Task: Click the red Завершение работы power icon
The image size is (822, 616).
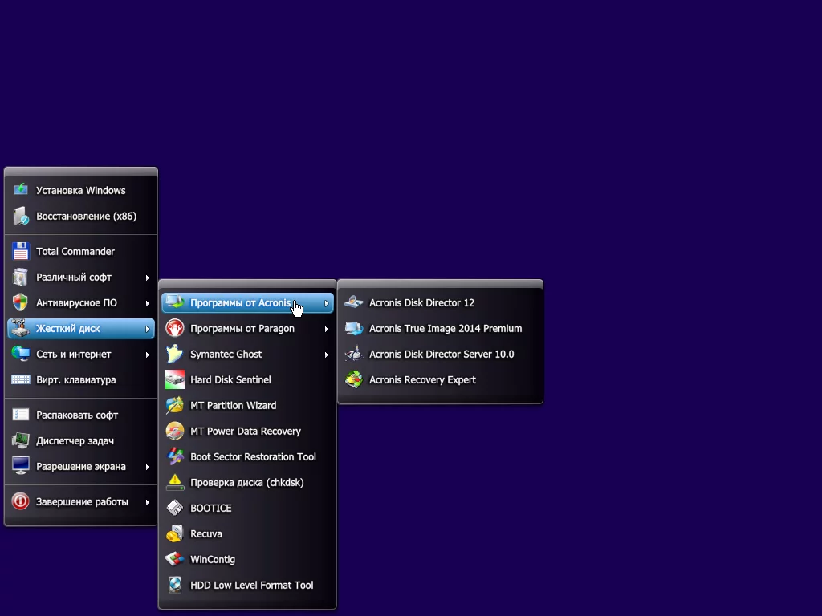Action: (20, 501)
